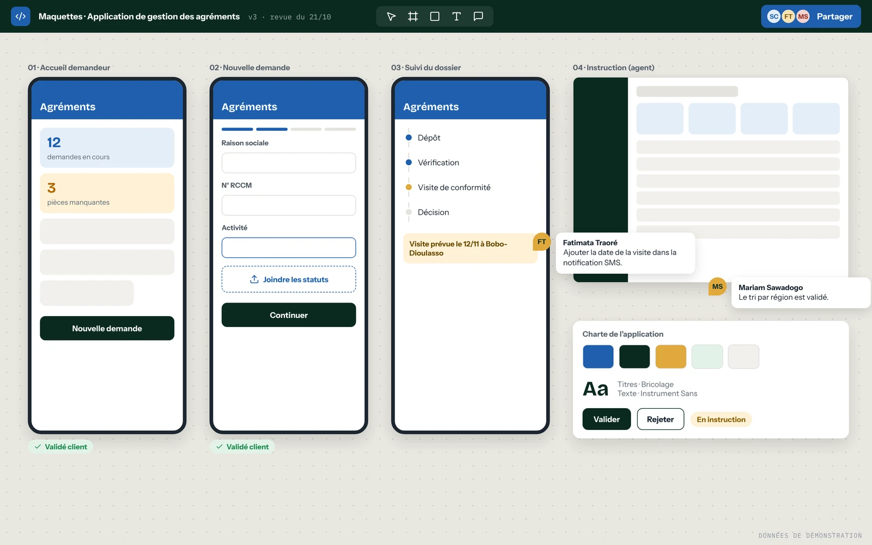Select the comment tool
The height and width of the screenshot is (545, 872).
[x=479, y=16]
